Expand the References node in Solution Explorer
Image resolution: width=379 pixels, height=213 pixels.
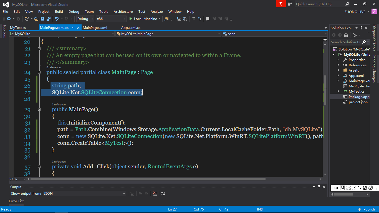click(338, 65)
